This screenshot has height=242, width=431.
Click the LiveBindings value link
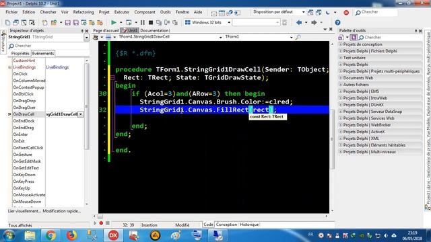click(x=57, y=67)
